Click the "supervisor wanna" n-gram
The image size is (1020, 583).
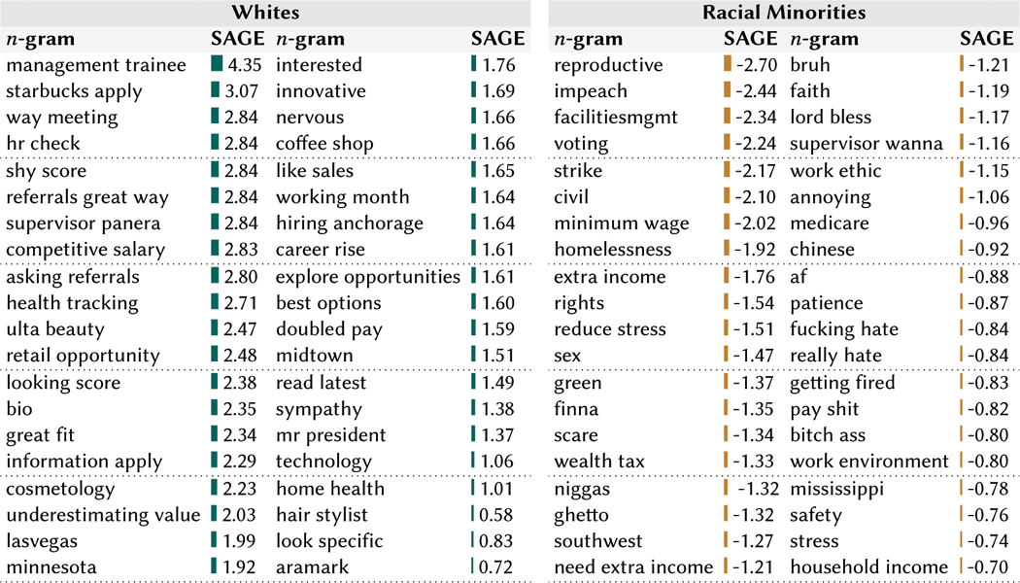tap(867, 144)
